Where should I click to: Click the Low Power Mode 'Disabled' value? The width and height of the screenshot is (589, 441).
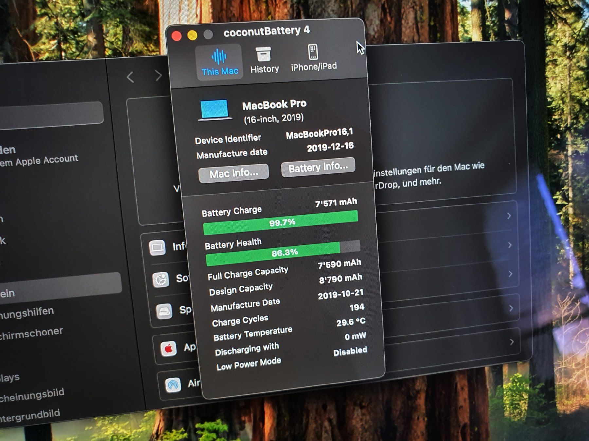click(350, 351)
